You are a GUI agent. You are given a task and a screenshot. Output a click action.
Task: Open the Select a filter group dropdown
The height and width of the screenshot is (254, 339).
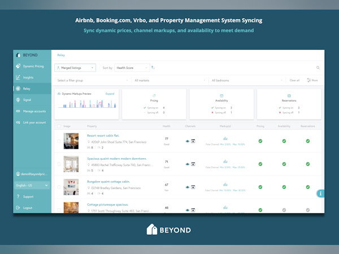tap(92, 80)
